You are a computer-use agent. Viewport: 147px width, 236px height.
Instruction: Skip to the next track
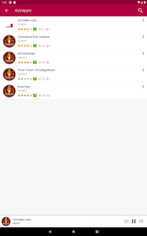141,221
